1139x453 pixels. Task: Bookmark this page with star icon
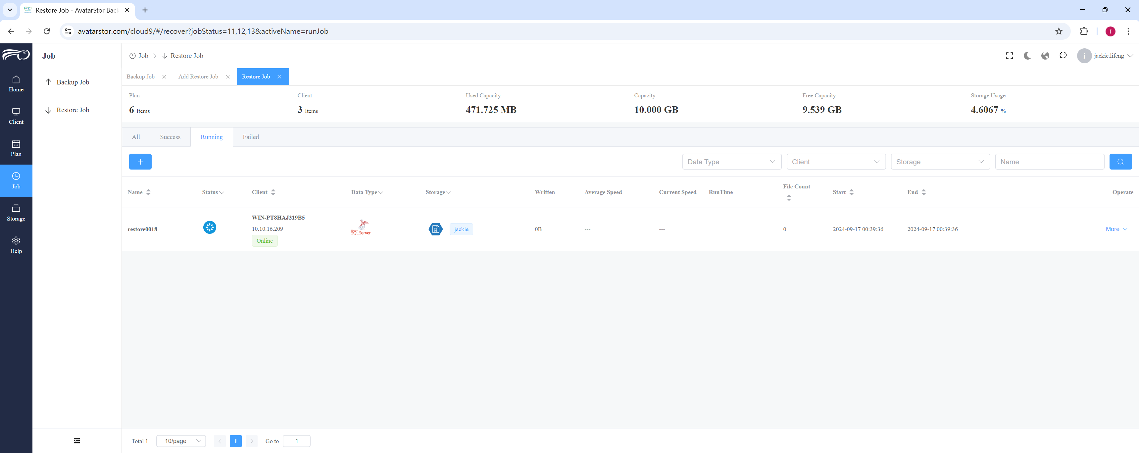[x=1059, y=31]
